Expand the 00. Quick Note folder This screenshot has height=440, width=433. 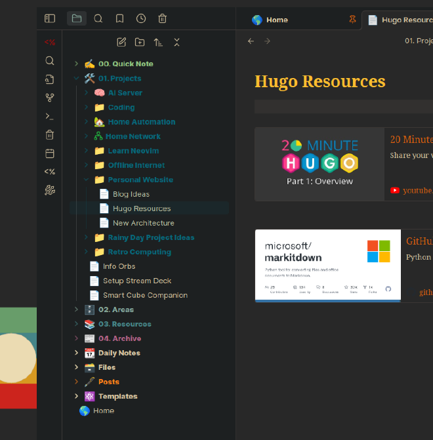76,64
